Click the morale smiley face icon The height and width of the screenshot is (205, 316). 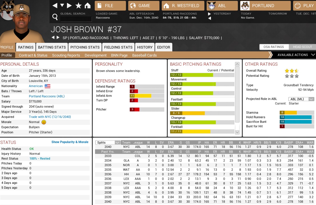pos(44,122)
